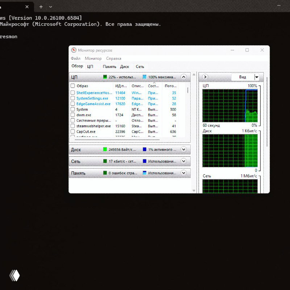Check the CapCut.exe checkbox
Screen dimensions: 290x290
click(x=73, y=132)
